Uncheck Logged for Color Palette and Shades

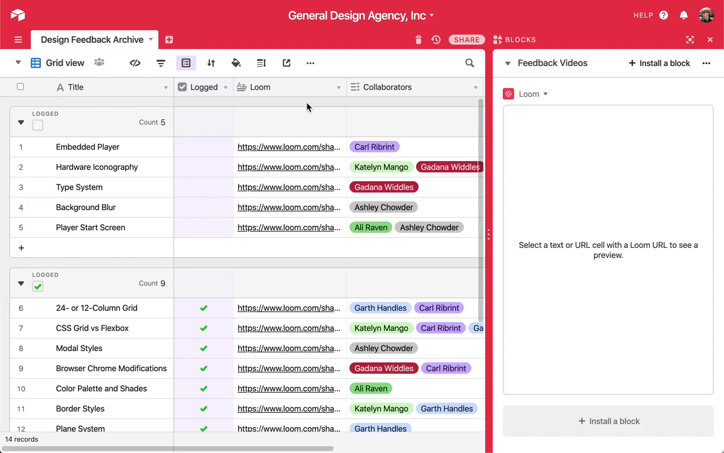[x=204, y=389]
